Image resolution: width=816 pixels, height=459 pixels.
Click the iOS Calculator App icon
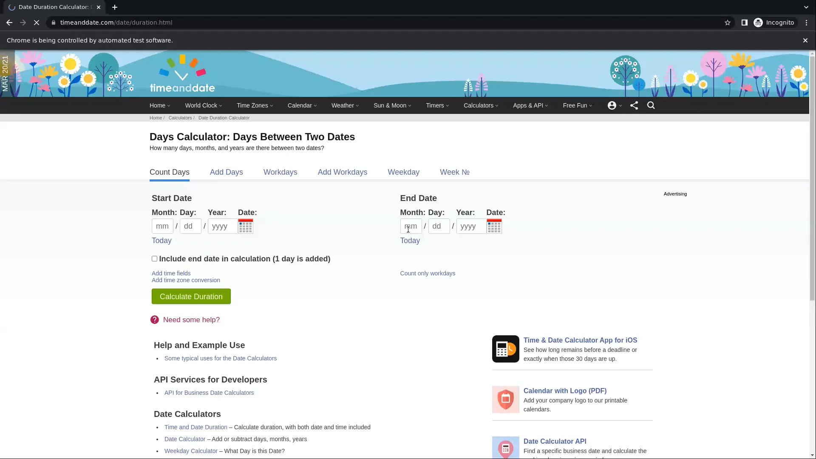tap(505, 349)
